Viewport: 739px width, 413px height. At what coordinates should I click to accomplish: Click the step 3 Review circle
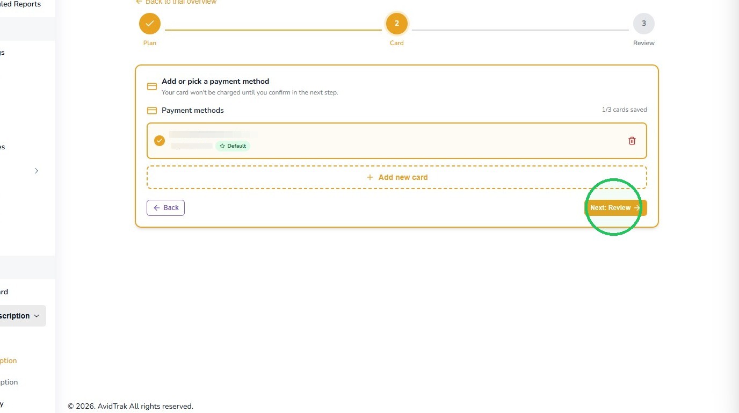[644, 24]
